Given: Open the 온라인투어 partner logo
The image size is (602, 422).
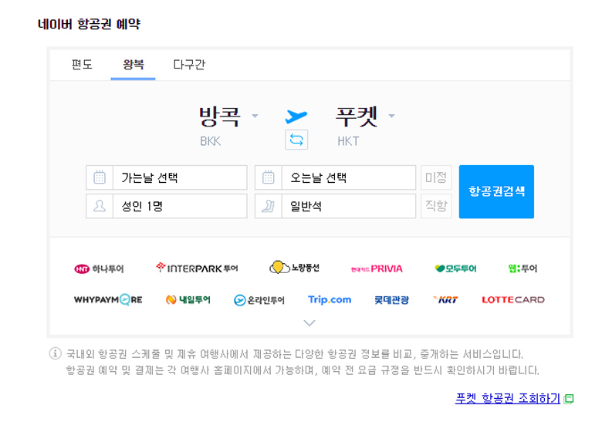Looking at the screenshot, I should [x=259, y=300].
